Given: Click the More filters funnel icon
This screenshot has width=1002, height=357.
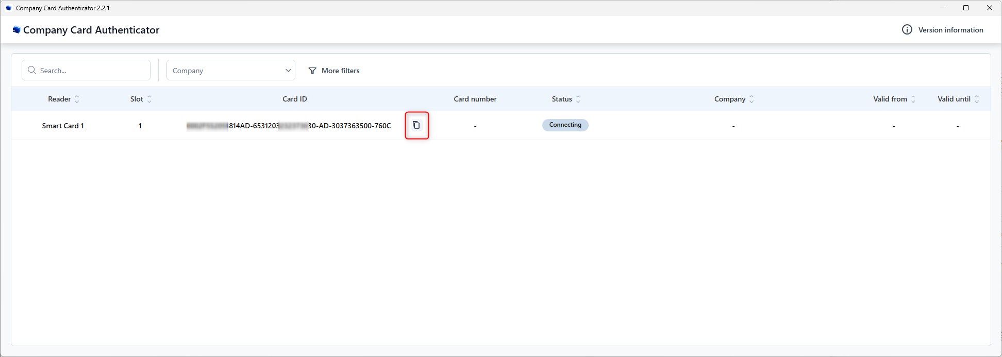Looking at the screenshot, I should point(312,71).
